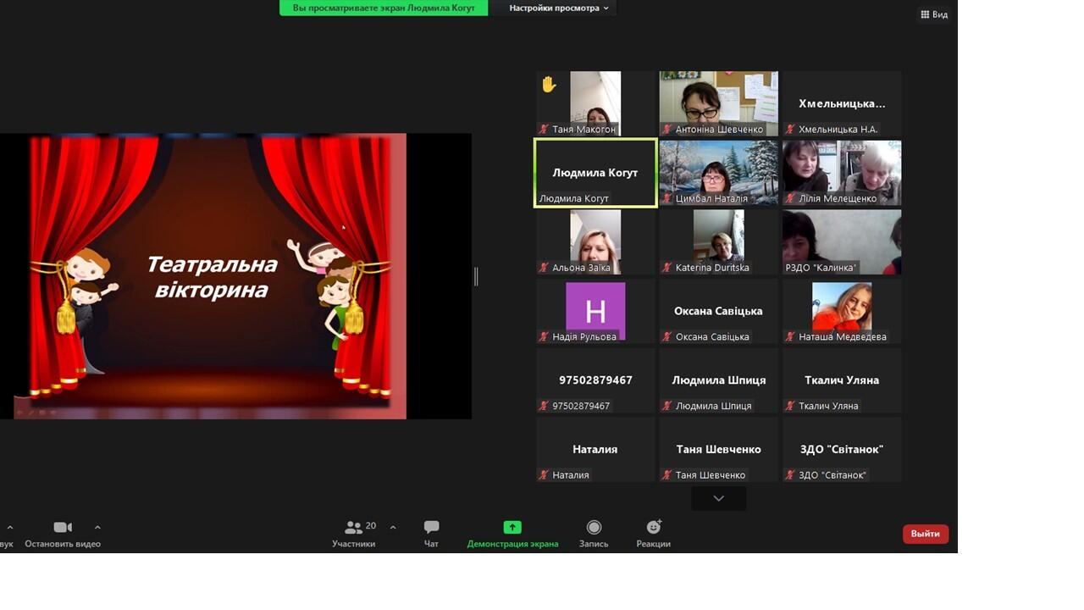Show next page of participants chevron
This screenshot has width=1084, height=610.
coord(718,498)
